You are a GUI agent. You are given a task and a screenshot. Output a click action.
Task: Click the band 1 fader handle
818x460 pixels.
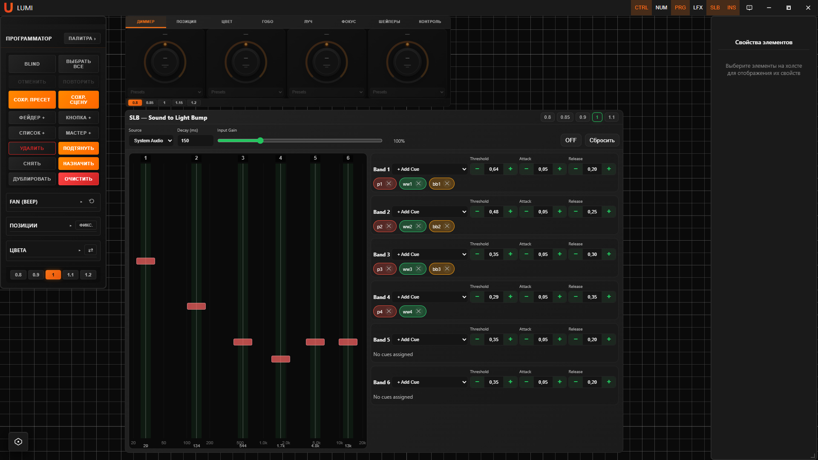click(146, 261)
